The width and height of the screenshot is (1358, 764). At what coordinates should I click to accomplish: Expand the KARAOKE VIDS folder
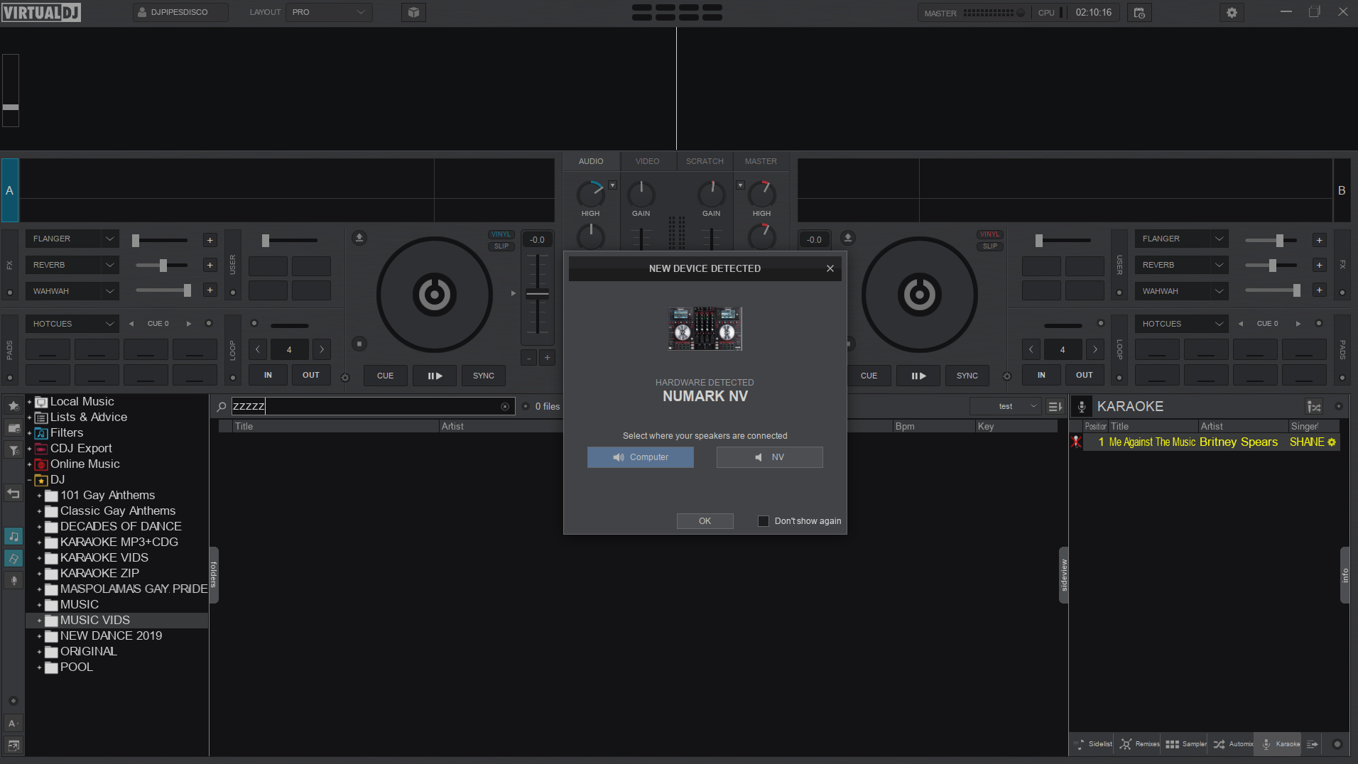pyautogui.click(x=39, y=558)
